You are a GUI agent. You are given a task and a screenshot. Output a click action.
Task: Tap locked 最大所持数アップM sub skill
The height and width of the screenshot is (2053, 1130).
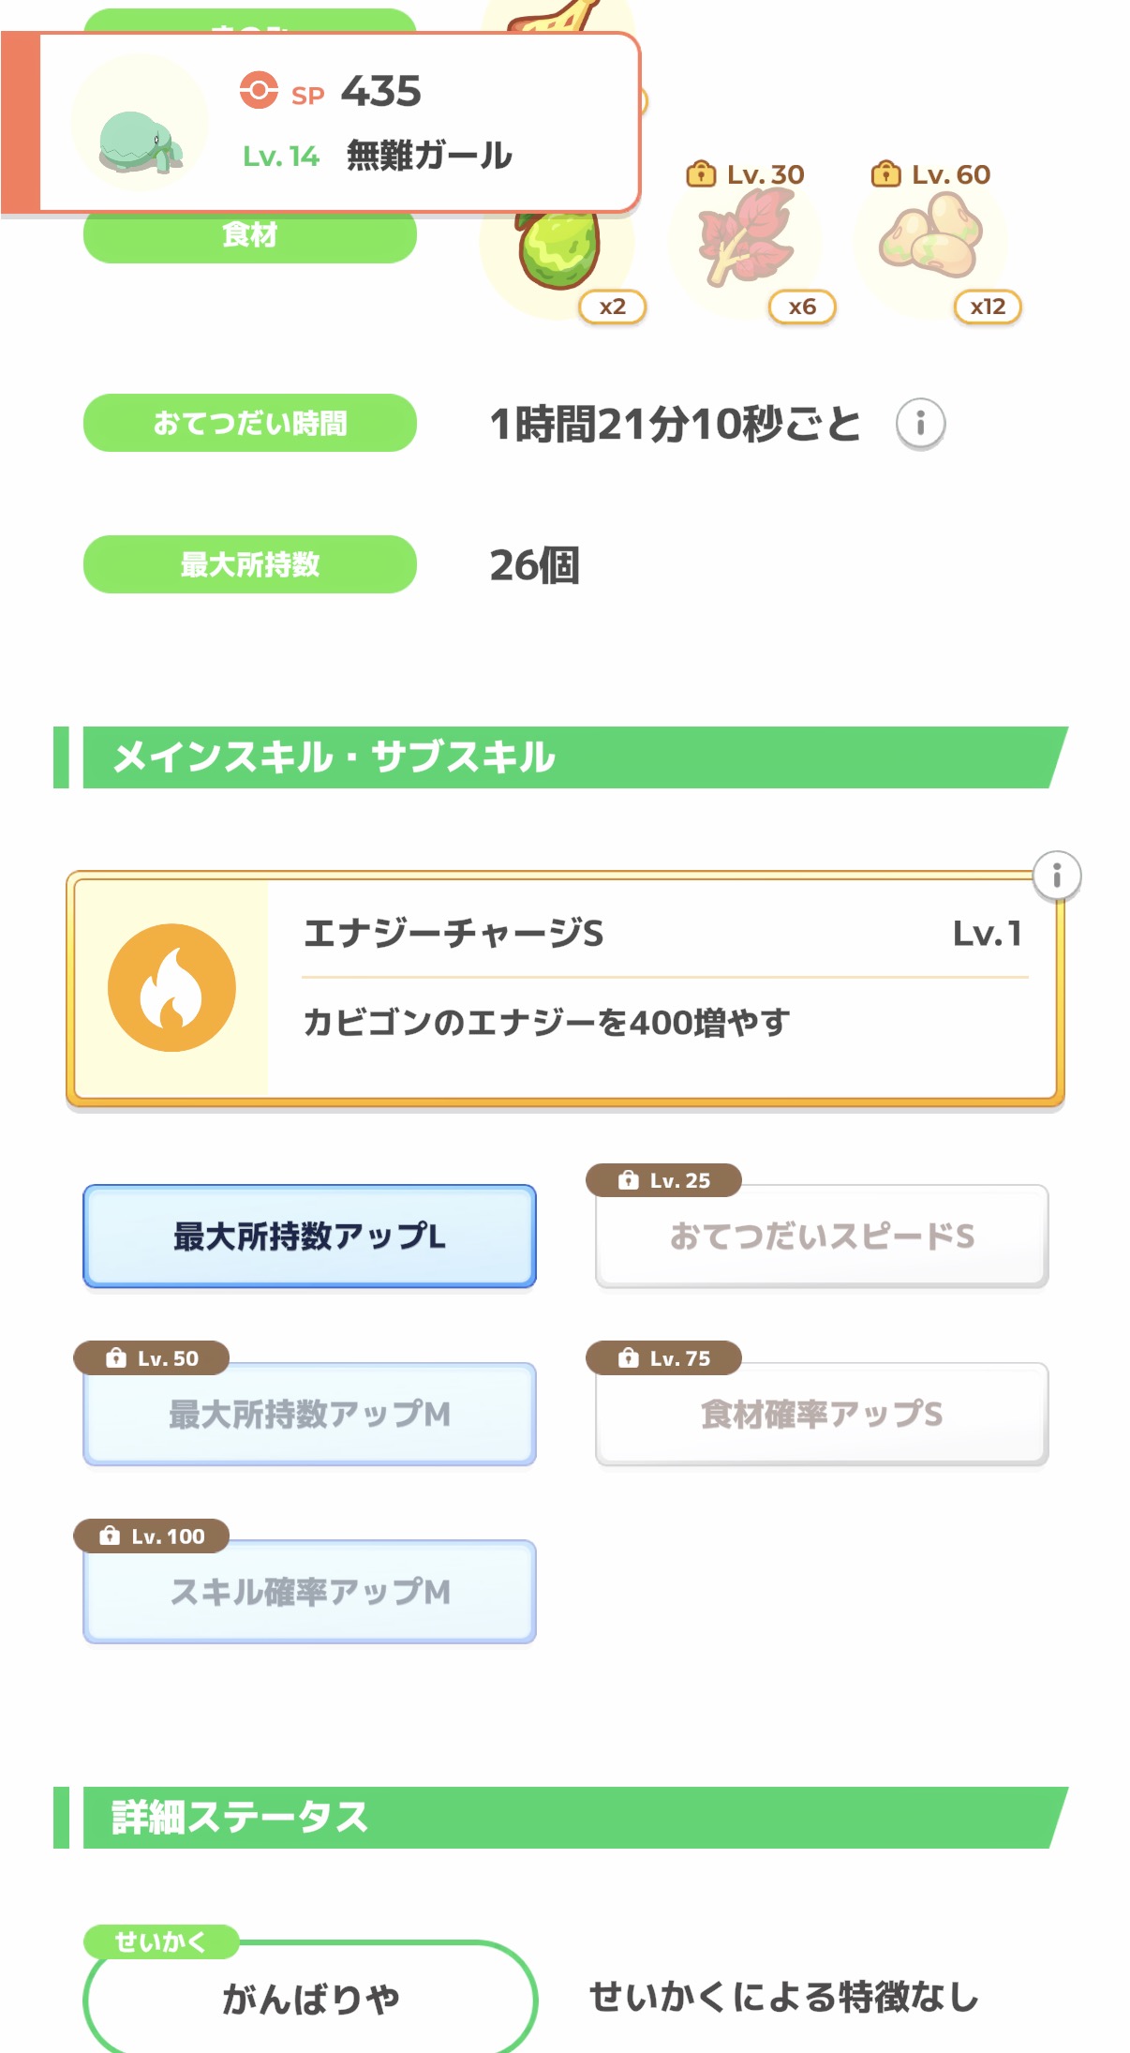pyautogui.click(x=309, y=1414)
